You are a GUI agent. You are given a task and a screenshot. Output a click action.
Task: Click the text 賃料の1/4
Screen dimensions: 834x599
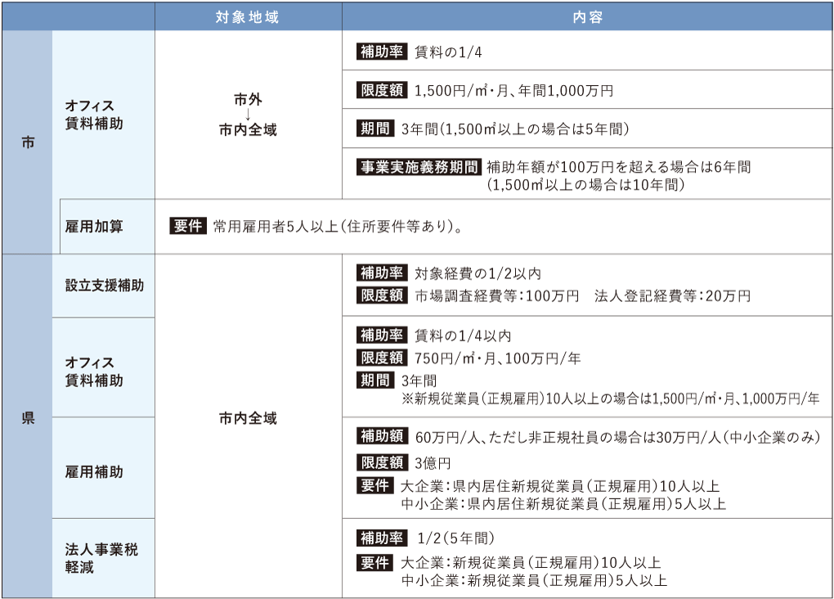pyautogui.click(x=448, y=52)
